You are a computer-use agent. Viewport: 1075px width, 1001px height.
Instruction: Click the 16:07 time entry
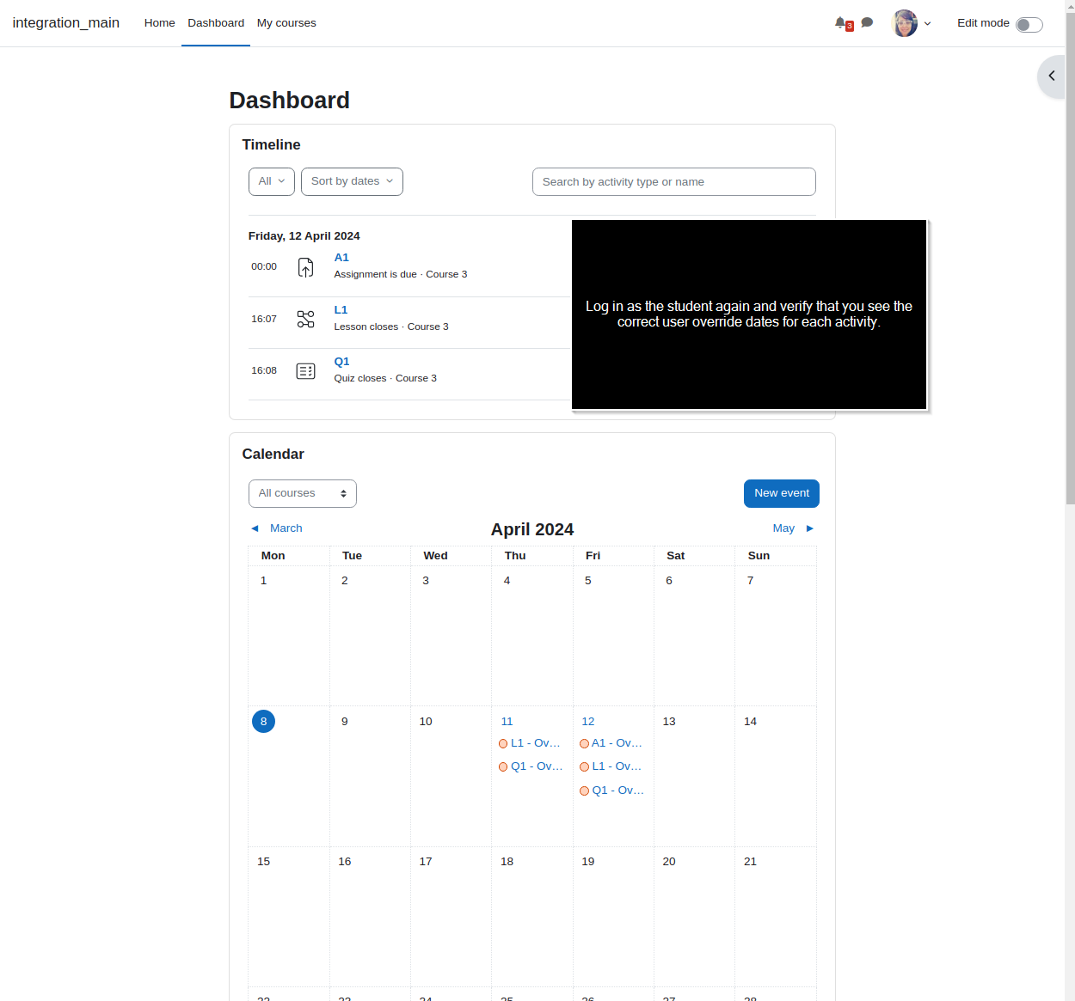click(x=264, y=320)
